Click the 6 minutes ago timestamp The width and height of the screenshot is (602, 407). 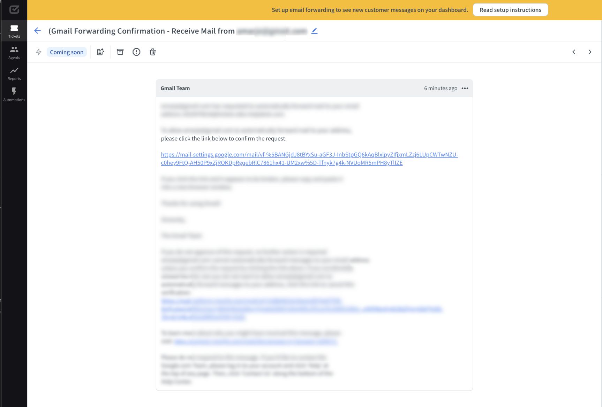[x=441, y=88]
